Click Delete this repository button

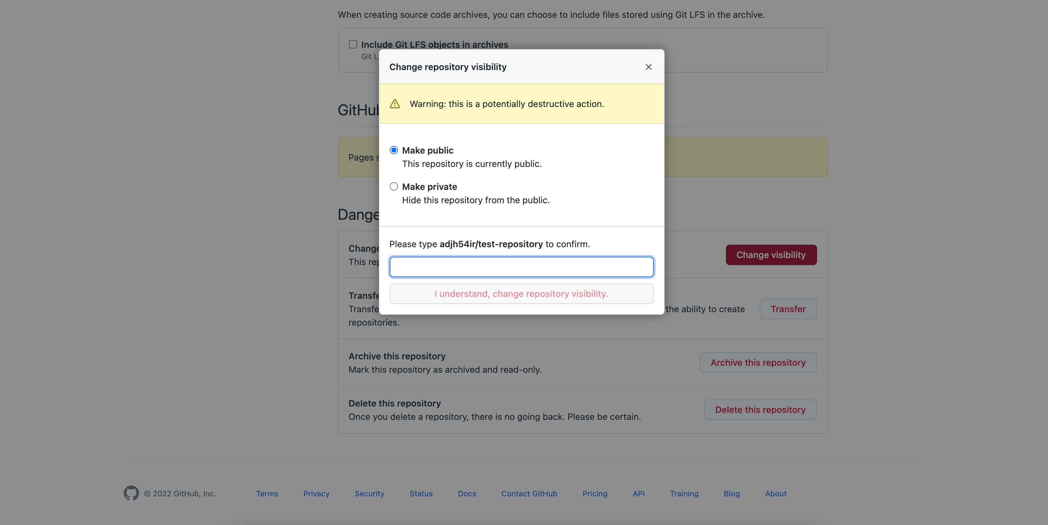tap(760, 410)
